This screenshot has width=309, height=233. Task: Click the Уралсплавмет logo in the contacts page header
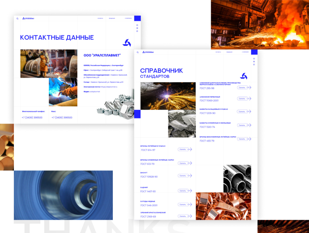[28, 18]
